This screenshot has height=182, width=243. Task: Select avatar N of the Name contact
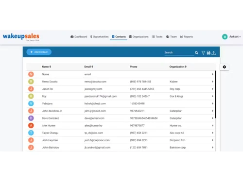[31, 74]
